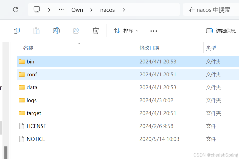Select the conf folder icon
This screenshot has width=239, height=159.
point(22,74)
